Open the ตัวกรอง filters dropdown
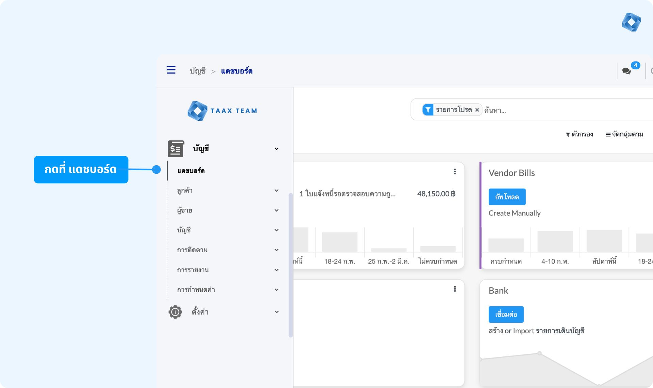653x388 pixels. (x=580, y=134)
